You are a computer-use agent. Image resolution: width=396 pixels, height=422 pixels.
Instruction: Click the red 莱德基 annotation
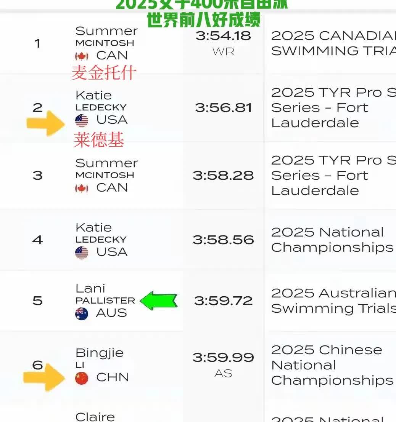99,140
